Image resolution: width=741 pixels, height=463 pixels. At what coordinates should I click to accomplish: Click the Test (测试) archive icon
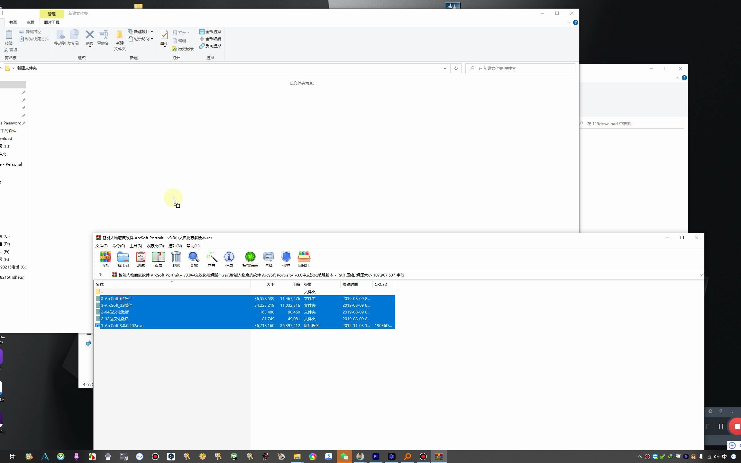141,259
